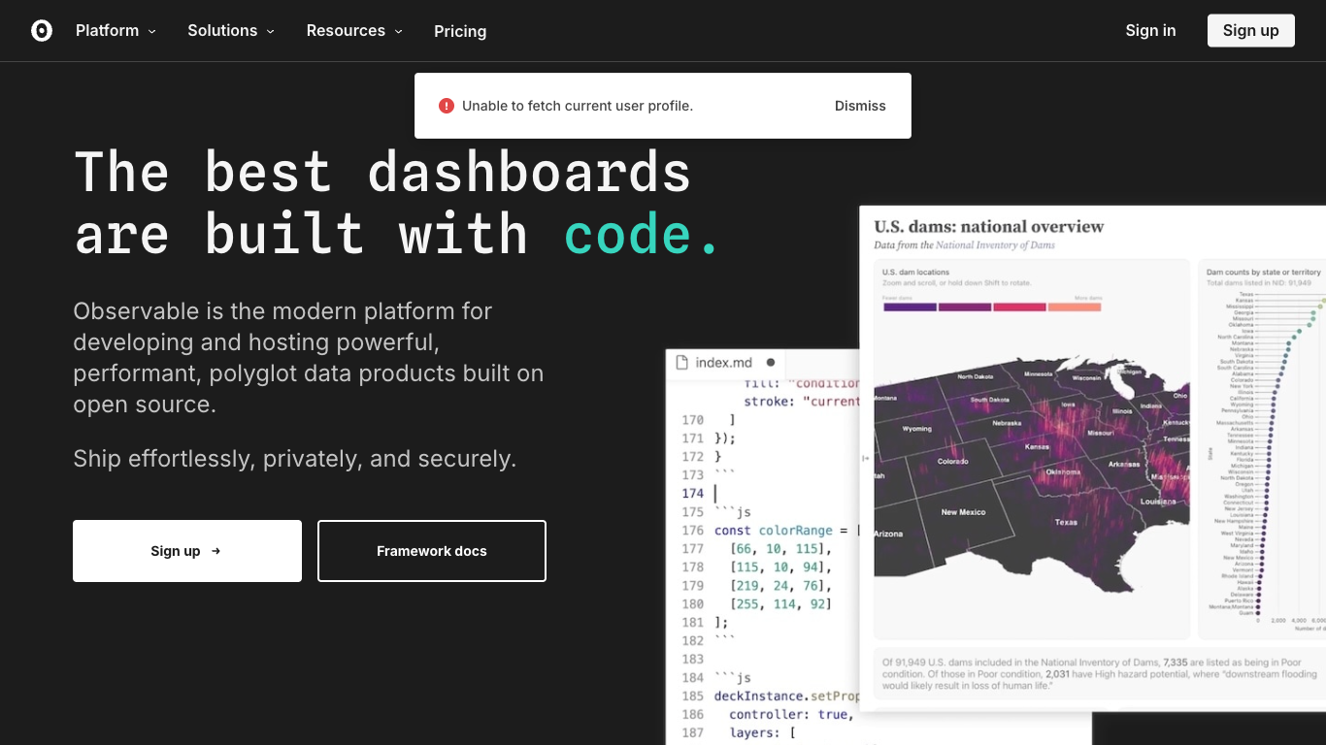Open the Framework docs

click(432, 551)
